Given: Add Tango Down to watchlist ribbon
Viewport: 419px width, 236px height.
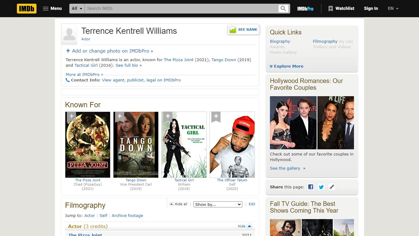Looking at the screenshot, I should pos(120,117).
